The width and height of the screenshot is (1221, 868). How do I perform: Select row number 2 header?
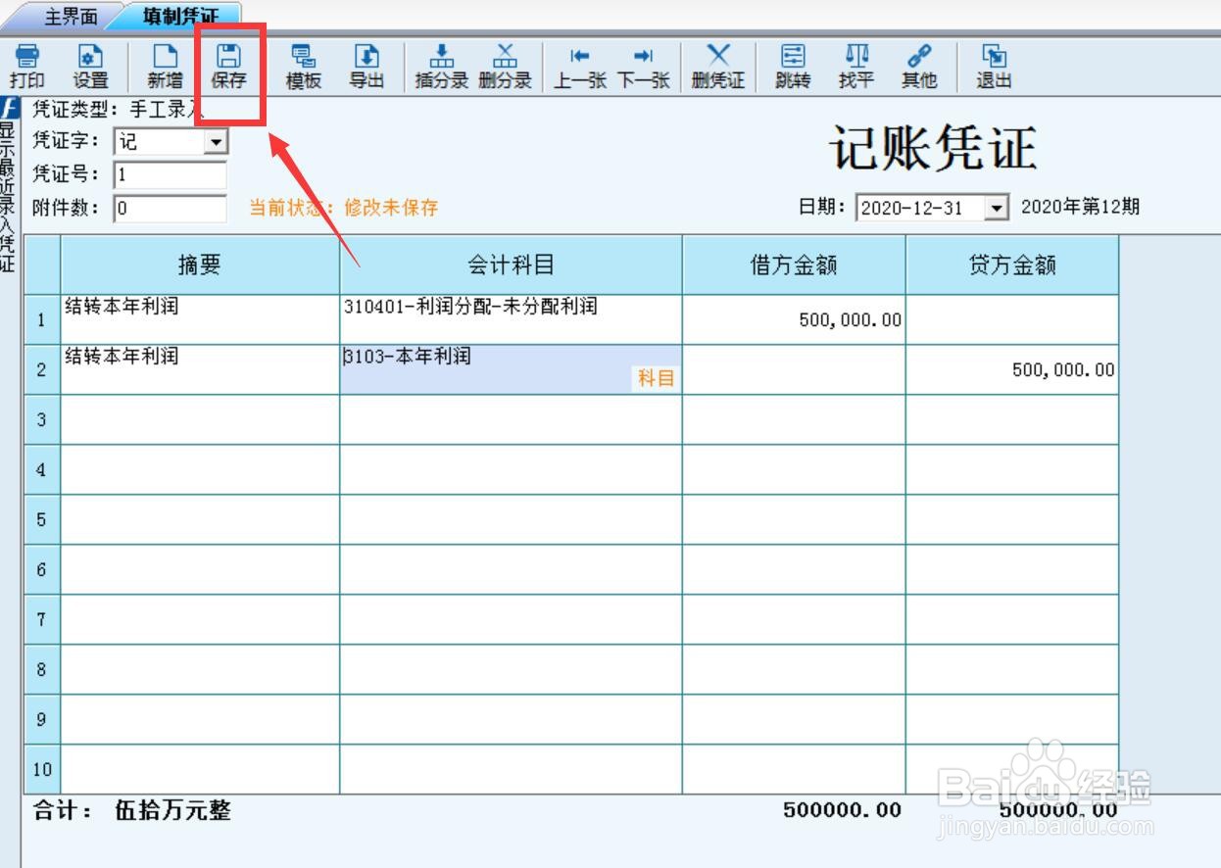point(42,369)
